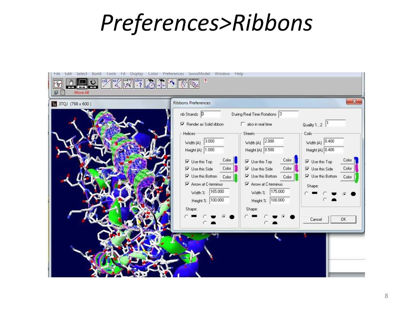The image size is (413, 310).
Task: Open the Color menu
Action: [x=153, y=74]
